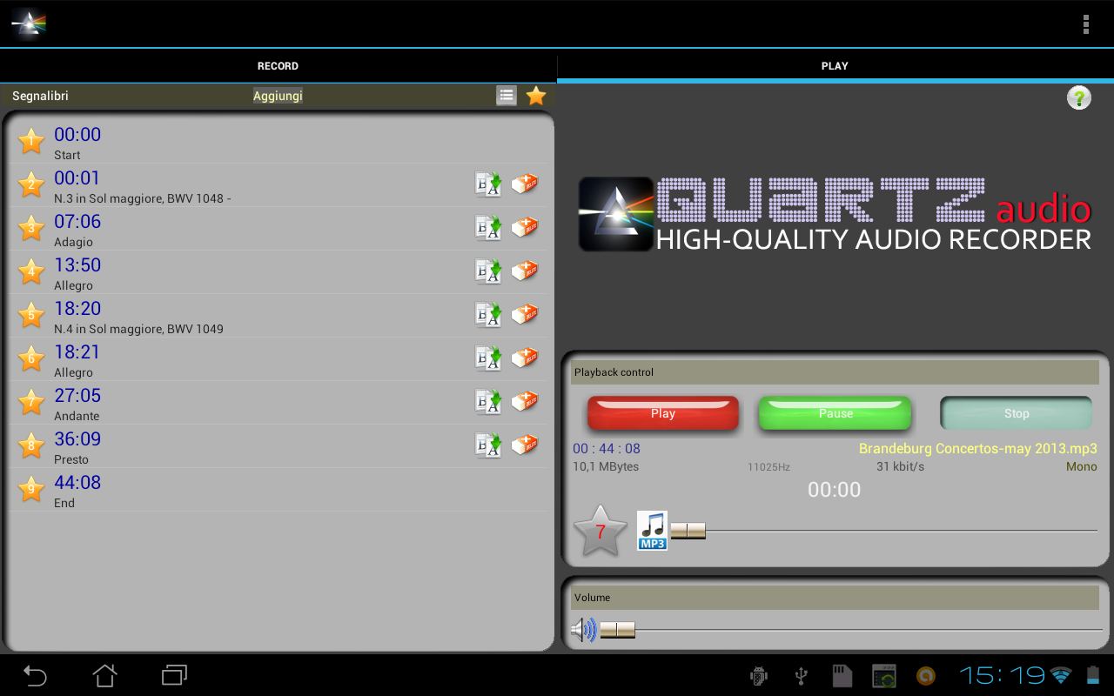Click star number 1 beside the Start bookmark
Viewport: 1114px width, 696px height.
click(x=31, y=141)
